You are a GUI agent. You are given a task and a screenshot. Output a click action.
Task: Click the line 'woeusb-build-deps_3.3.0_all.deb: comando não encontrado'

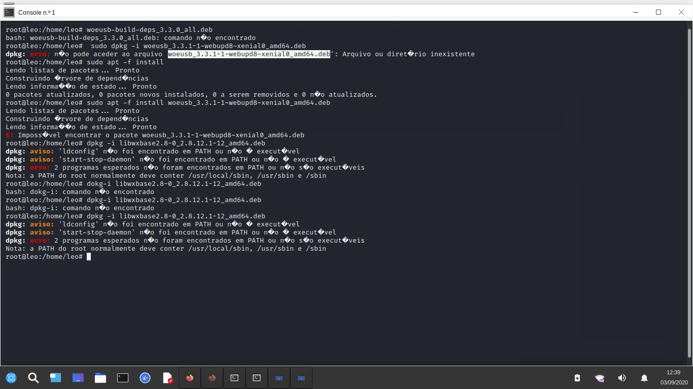pyautogui.click(x=130, y=38)
